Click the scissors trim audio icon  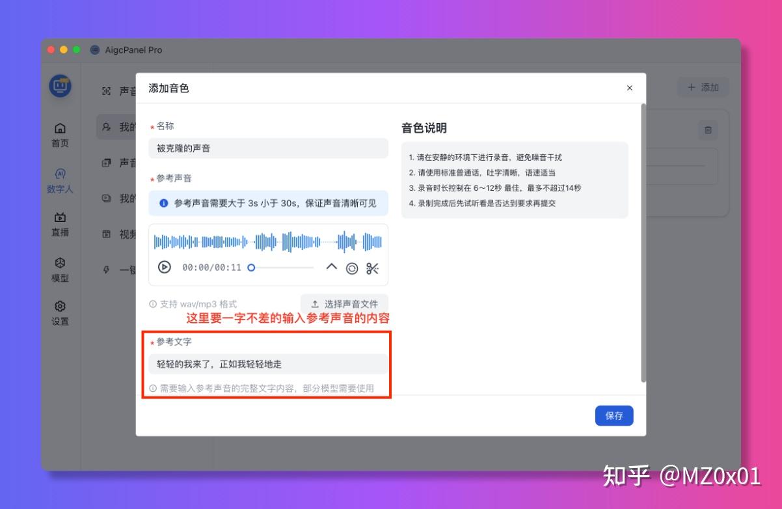point(372,268)
